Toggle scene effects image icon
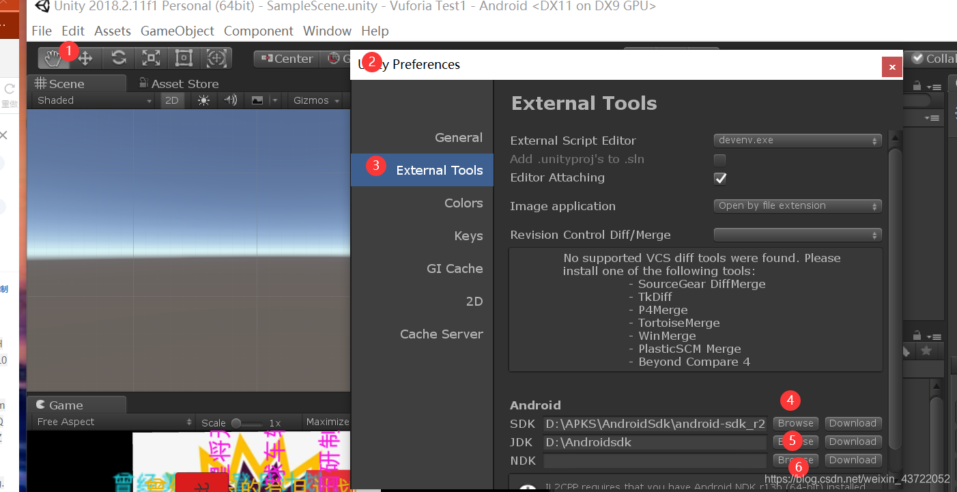This screenshot has height=492, width=957. pyautogui.click(x=257, y=100)
